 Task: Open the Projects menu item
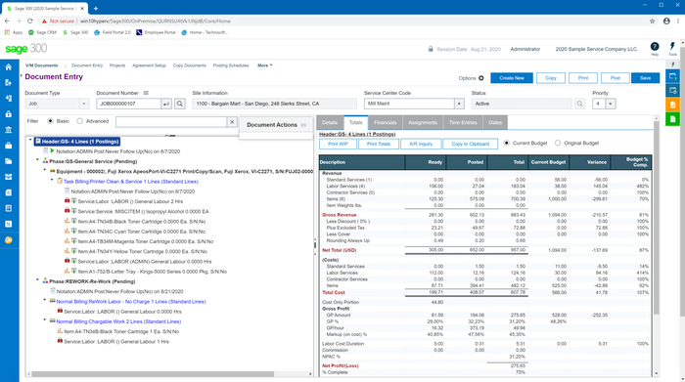click(x=117, y=65)
